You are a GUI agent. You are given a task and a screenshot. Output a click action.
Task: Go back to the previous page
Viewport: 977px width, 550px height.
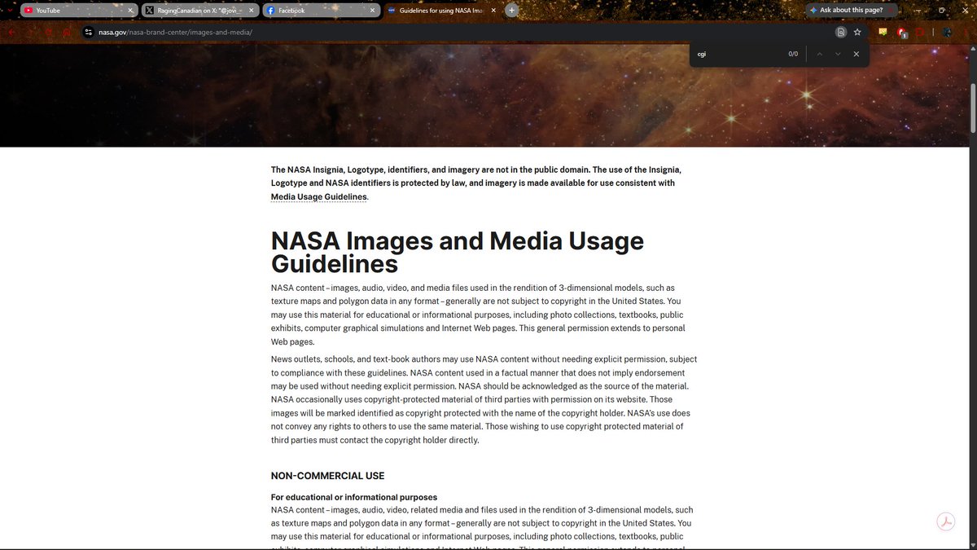[12, 33]
